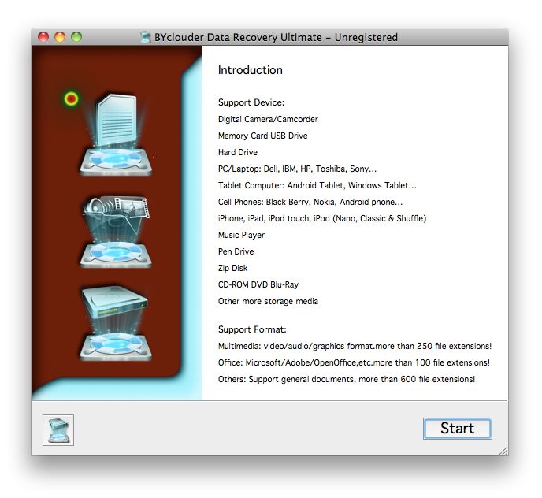This screenshot has width=542, height=498.
Task: Click the 'Hard Drive' text line
Action: (238, 153)
